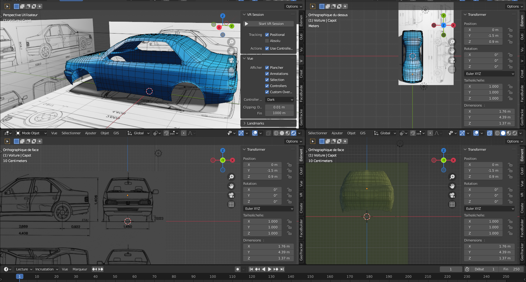Disable the Annotations checkbox
The image size is (526, 282).
coord(267,74)
